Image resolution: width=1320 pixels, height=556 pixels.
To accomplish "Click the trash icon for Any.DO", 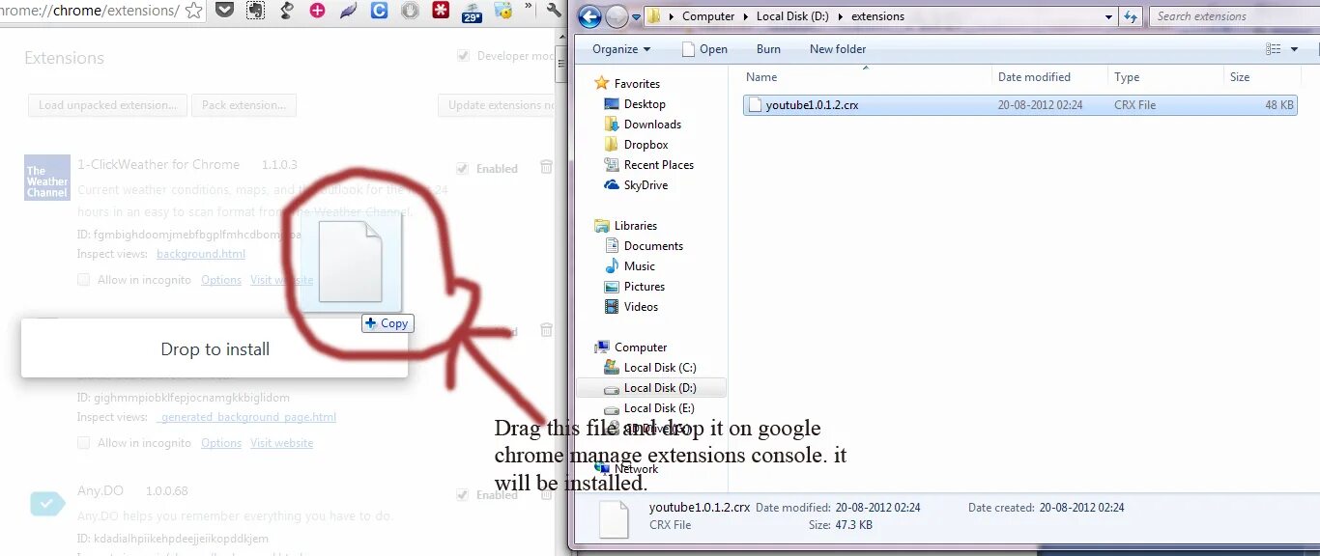I will point(546,493).
